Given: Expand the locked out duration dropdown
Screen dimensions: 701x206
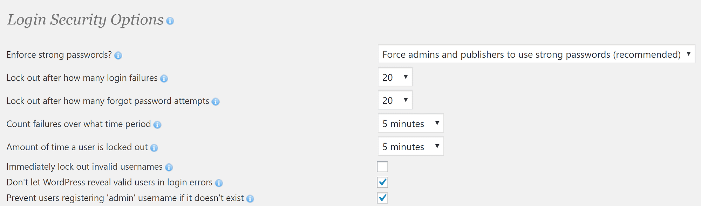Looking at the screenshot, I should pos(411,146).
